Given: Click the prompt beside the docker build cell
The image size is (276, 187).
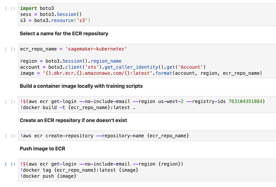Looking at the screenshot, I should click(10, 102).
